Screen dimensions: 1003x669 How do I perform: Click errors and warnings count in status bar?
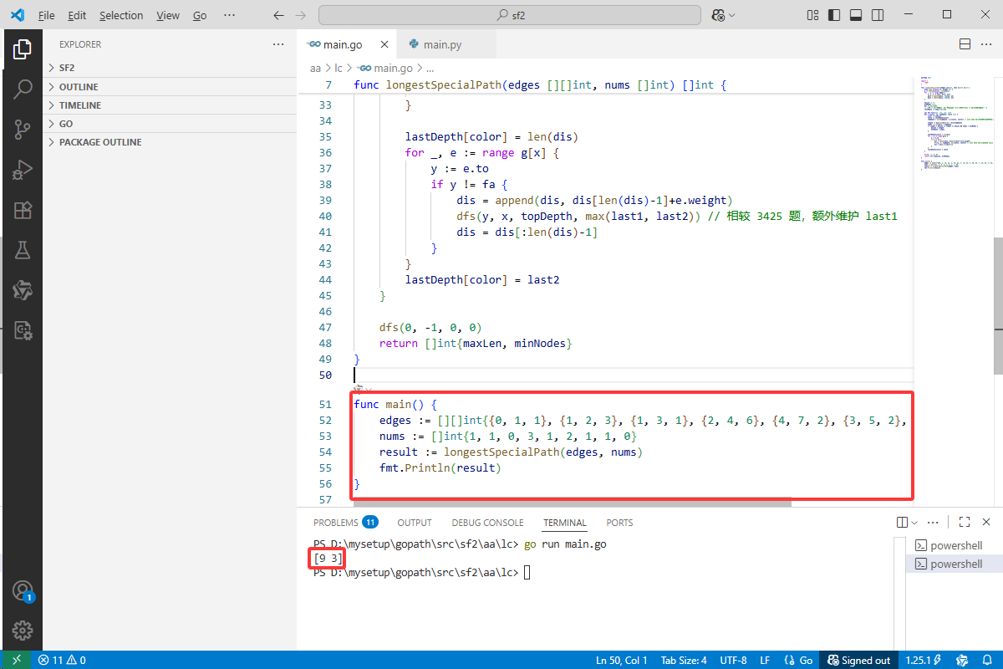click(x=63, y=660)
